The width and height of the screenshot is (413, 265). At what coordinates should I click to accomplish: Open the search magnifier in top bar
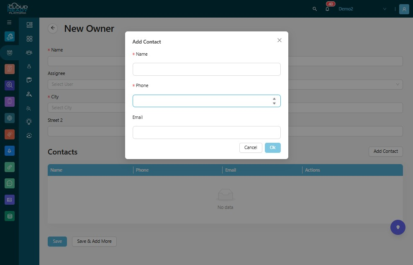click(x=315, y=9)
